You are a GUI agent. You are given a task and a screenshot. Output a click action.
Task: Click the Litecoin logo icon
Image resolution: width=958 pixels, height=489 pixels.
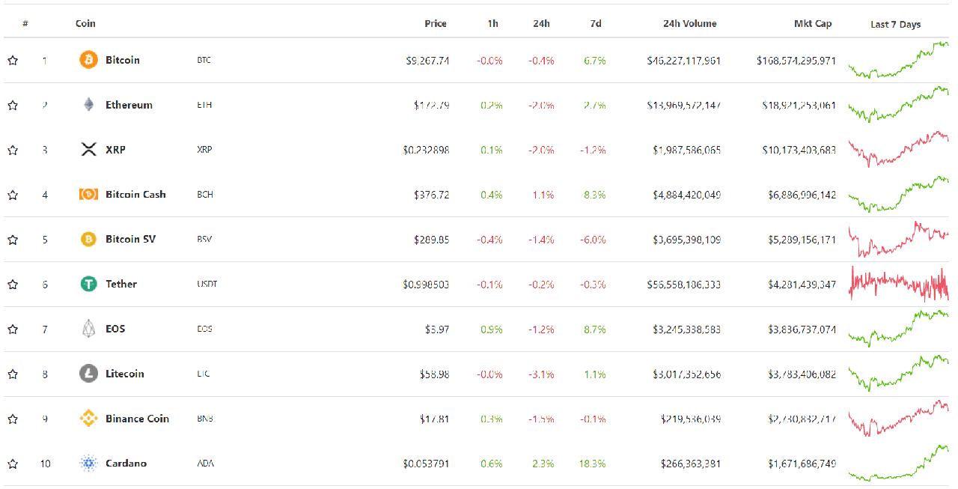(88, 374)
